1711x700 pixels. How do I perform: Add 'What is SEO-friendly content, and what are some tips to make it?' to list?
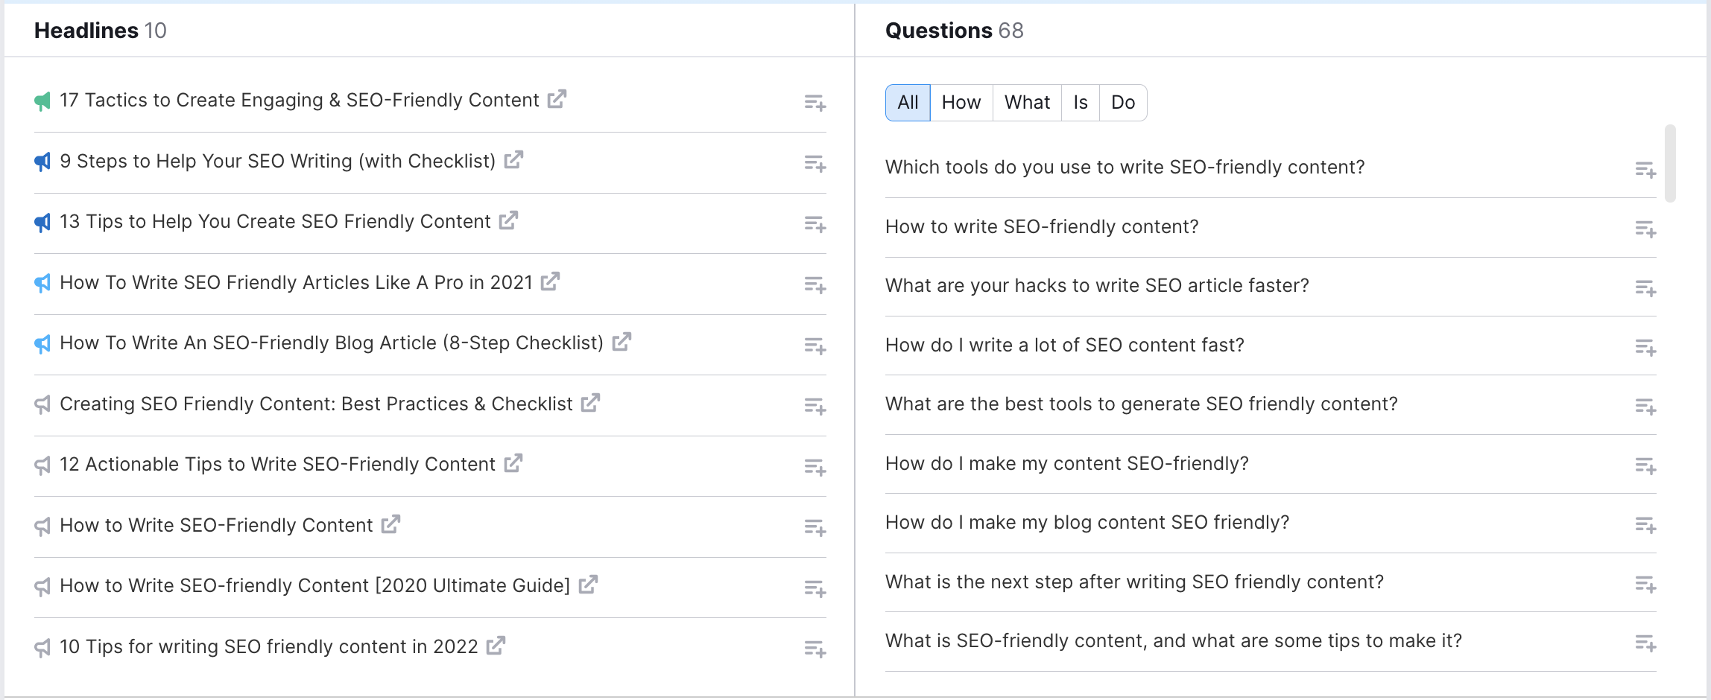[x=1645, y=643]
